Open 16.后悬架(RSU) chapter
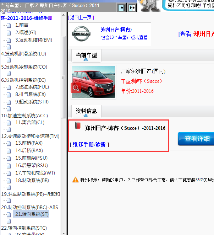Screen dimensions: 214x235 click(x=32, y=165)
